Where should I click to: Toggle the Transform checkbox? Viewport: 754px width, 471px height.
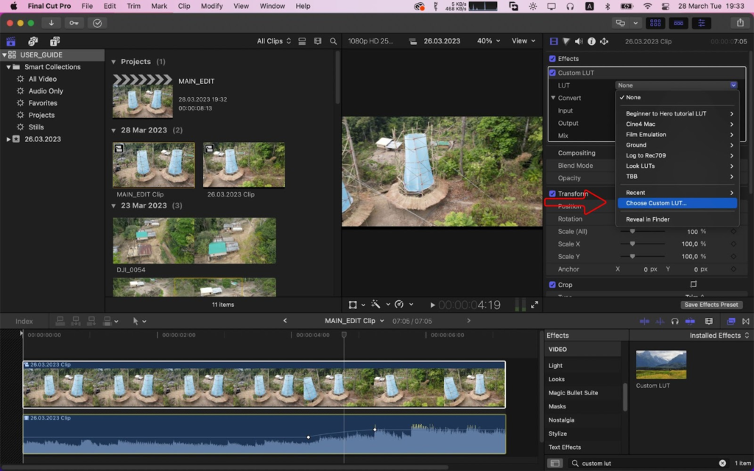552,194
